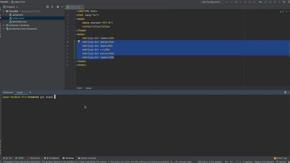
Task: Close the Local terminal tab
Action: [x=25, y=92]
